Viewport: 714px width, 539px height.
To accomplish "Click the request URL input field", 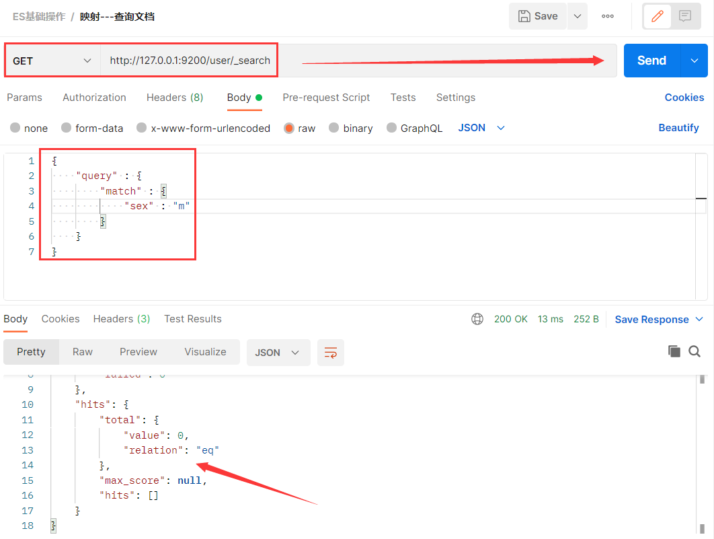I will pyautogui.click(x=358, y=61).
